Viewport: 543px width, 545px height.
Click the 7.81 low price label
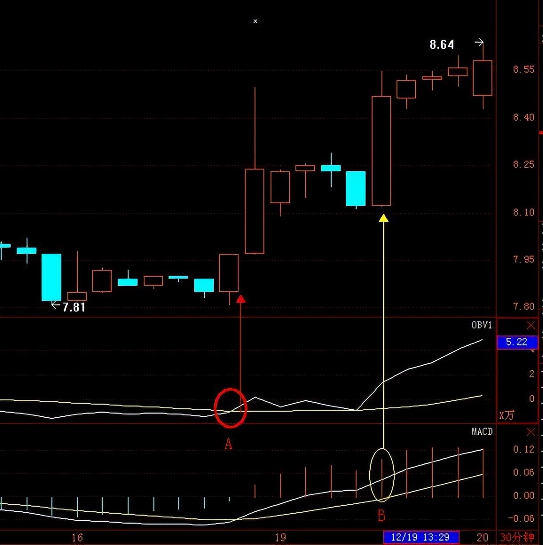point(74,307)
